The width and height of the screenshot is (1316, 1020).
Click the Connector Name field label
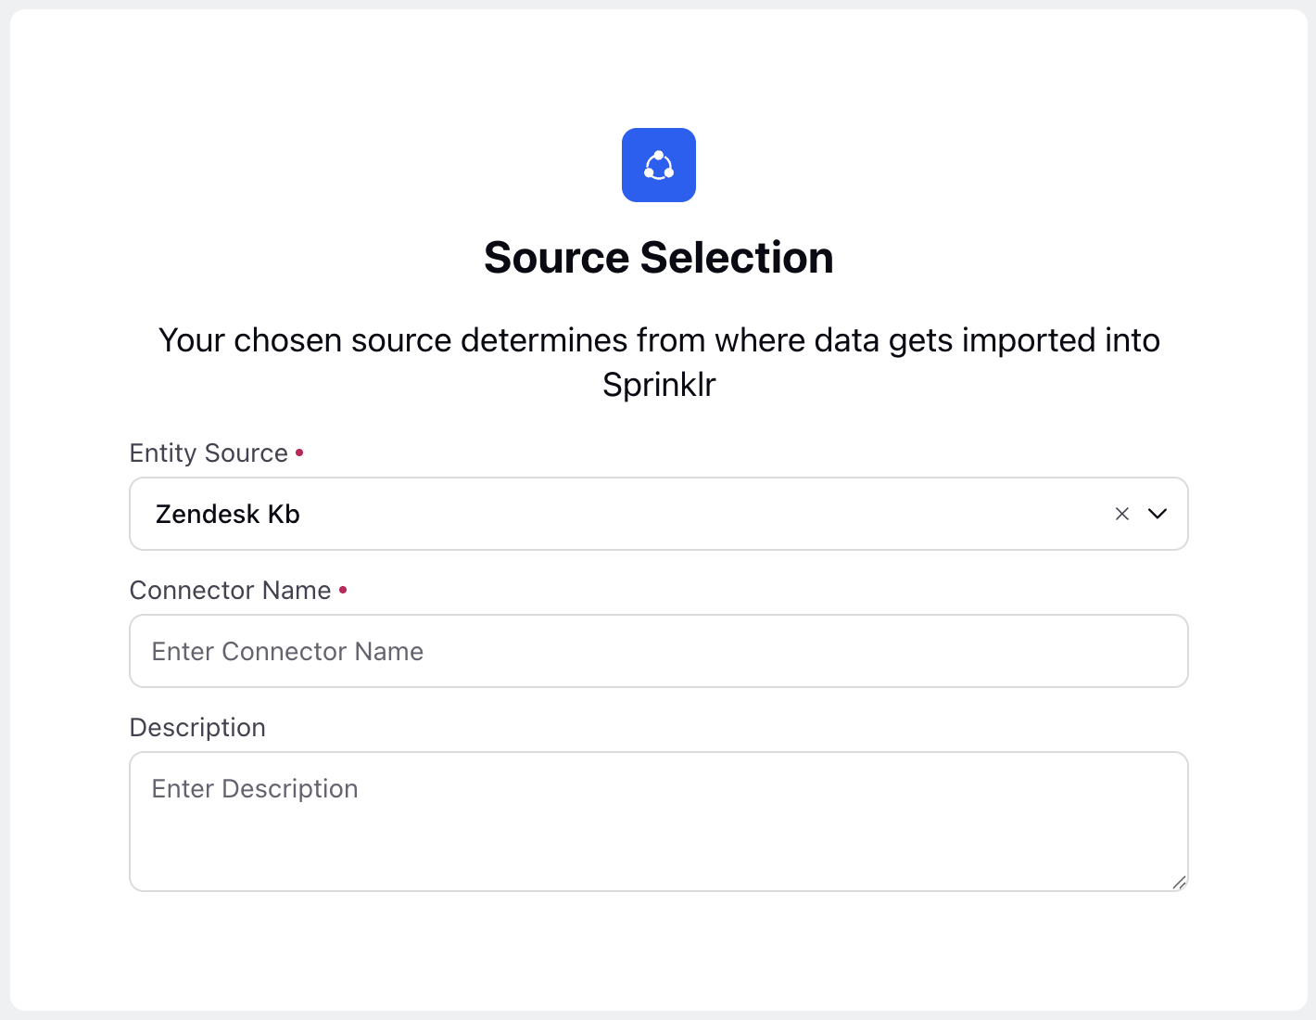click(230, 590)
